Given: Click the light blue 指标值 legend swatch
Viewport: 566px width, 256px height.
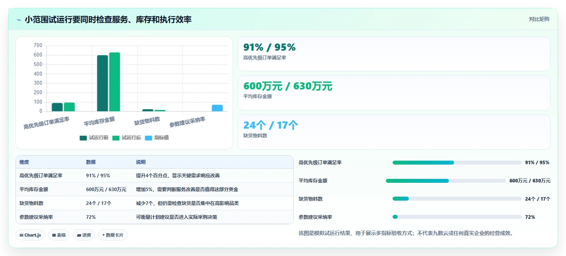Looking at the screenshot, I should coord(148,138).
